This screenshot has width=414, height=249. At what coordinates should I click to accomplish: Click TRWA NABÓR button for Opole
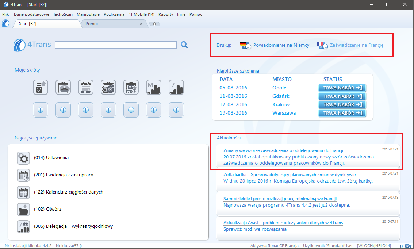point(342,88)
